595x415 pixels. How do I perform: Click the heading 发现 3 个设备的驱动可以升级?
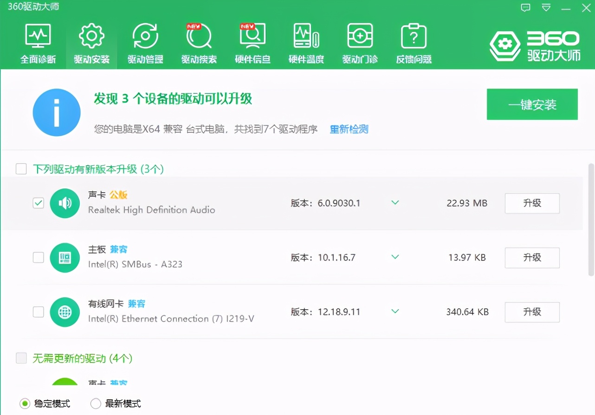[x=173, y=99]
